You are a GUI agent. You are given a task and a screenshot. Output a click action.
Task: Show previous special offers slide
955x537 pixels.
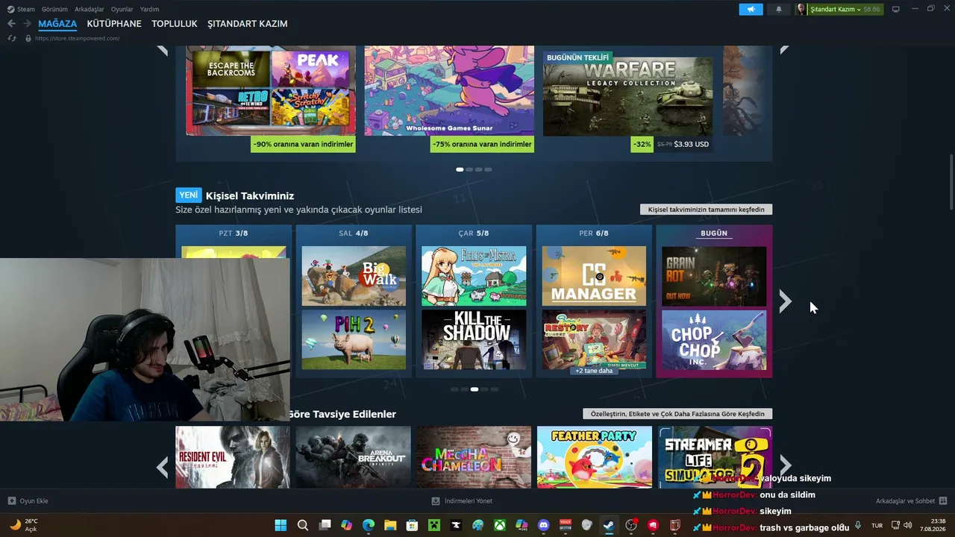(x=163, y=50)
